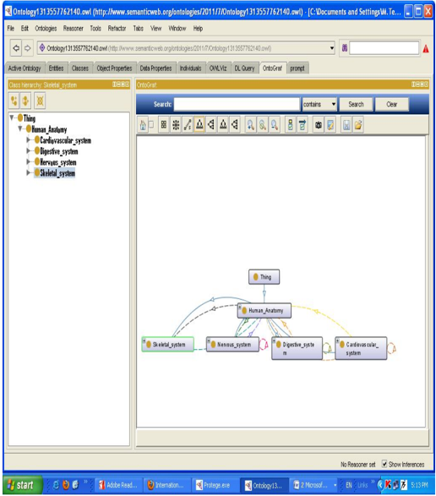Apply the radial layout to the graph
The width and height of the screenshot is (436, 496).
[176, 124]
